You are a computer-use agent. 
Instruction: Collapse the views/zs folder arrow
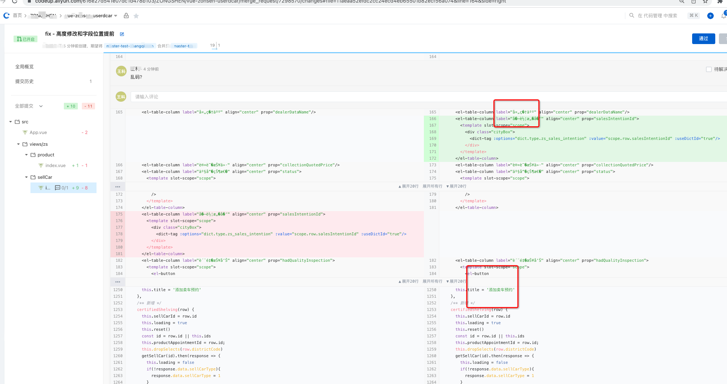point(18,144)
